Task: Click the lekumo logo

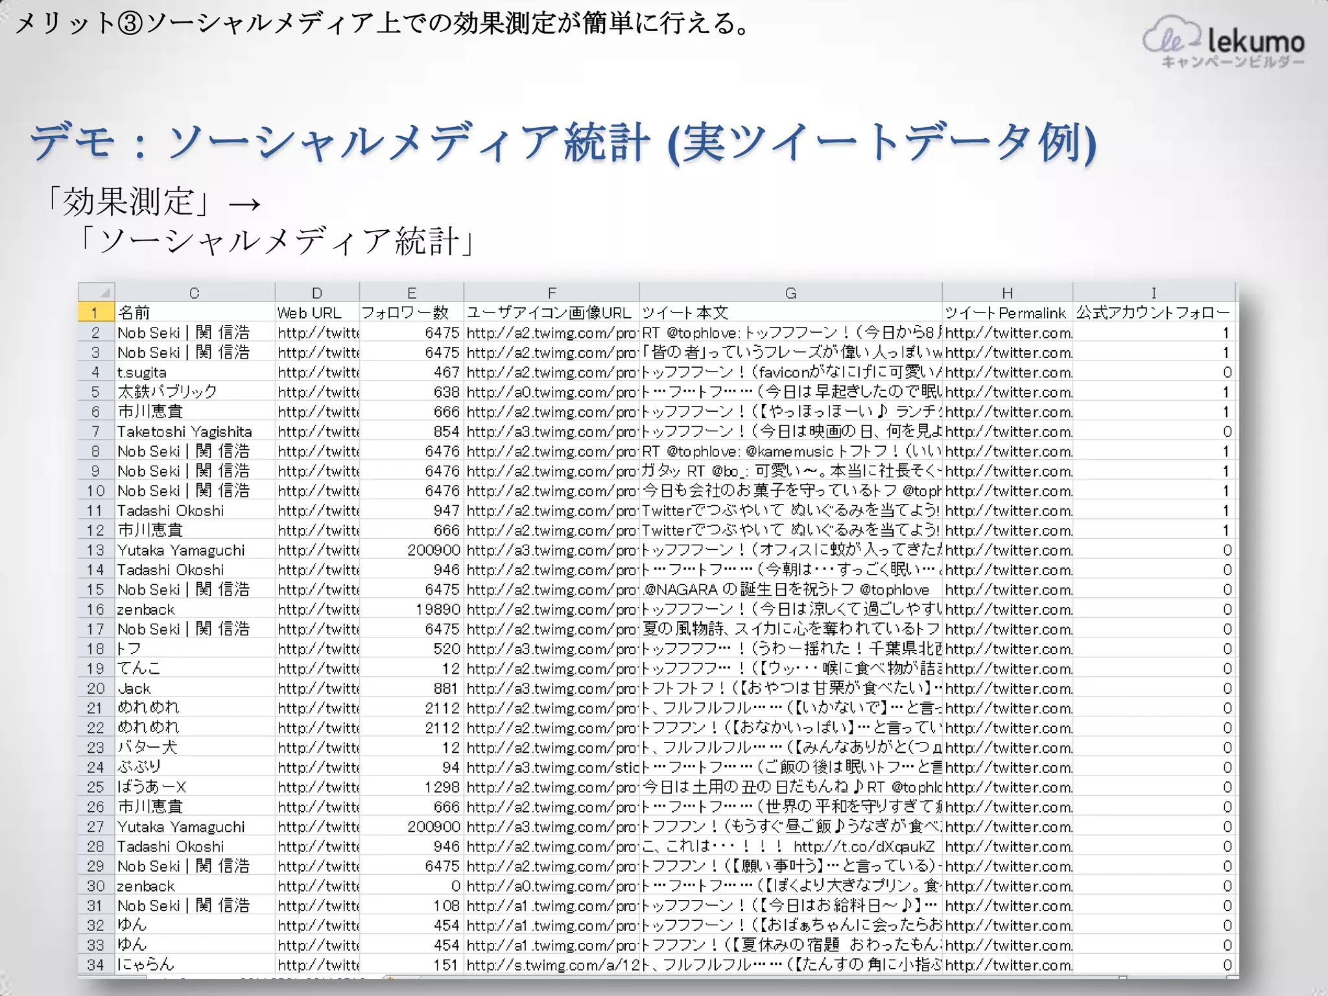Action: [x=1223, y=43]
